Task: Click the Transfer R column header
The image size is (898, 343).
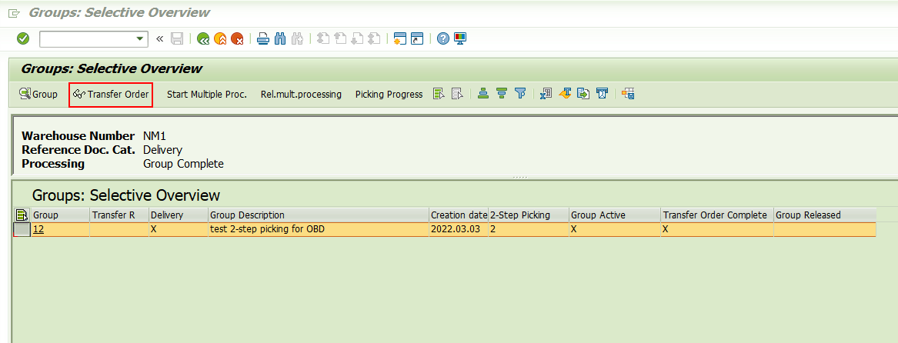Action: [119, 215]
